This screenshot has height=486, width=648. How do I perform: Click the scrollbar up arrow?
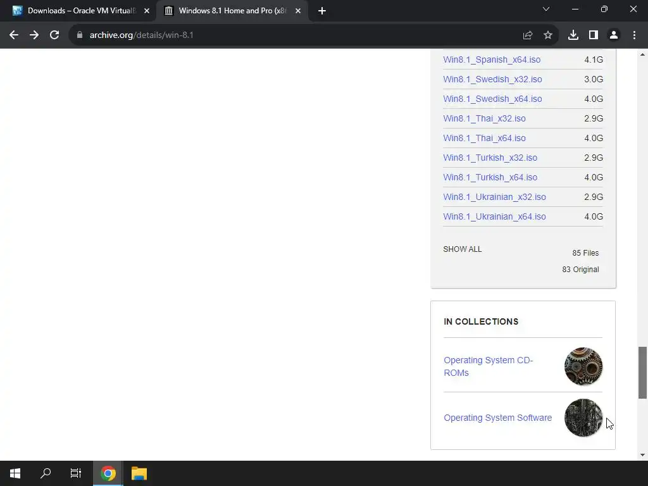tap(642, 54)
